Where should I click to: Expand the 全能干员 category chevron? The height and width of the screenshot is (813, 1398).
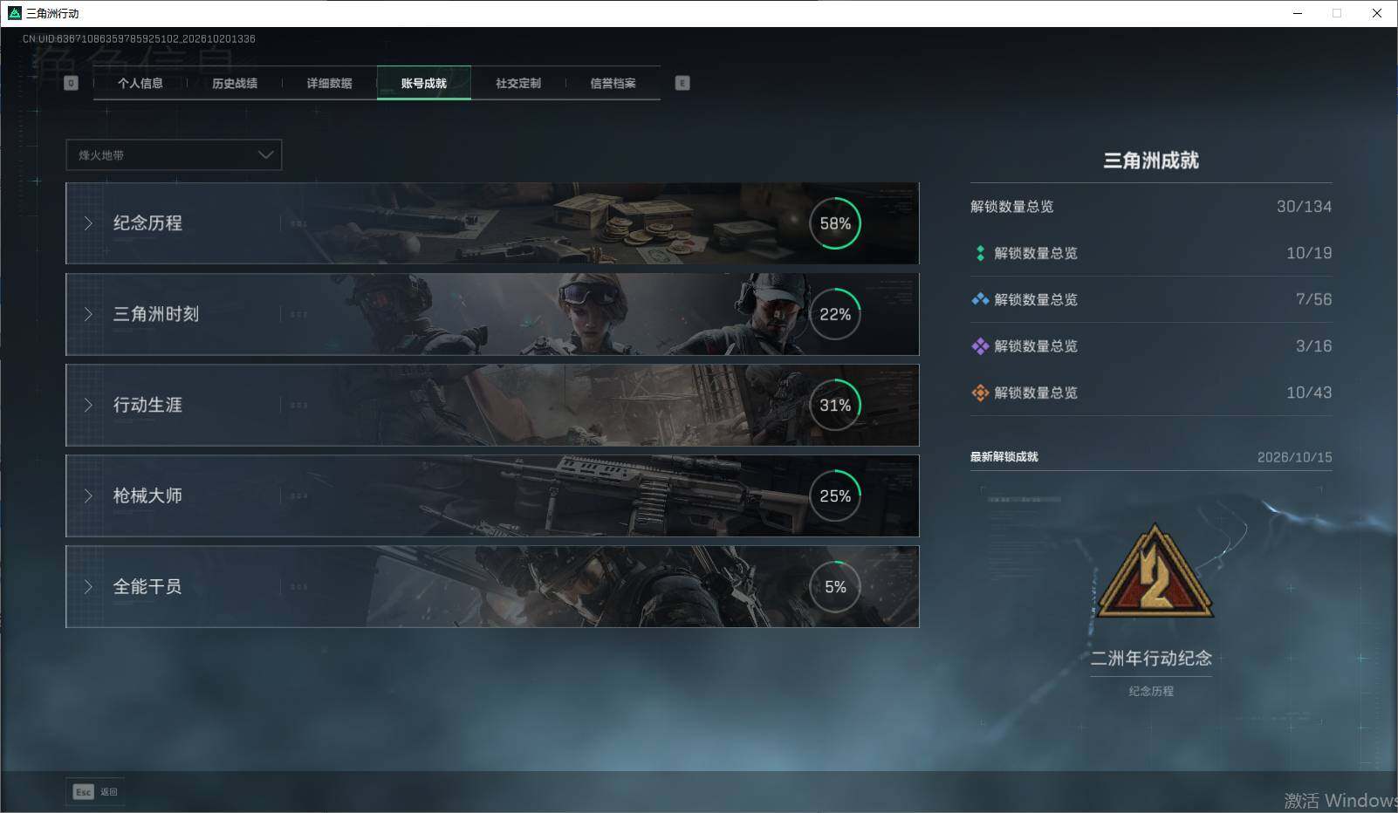(88, 586)
